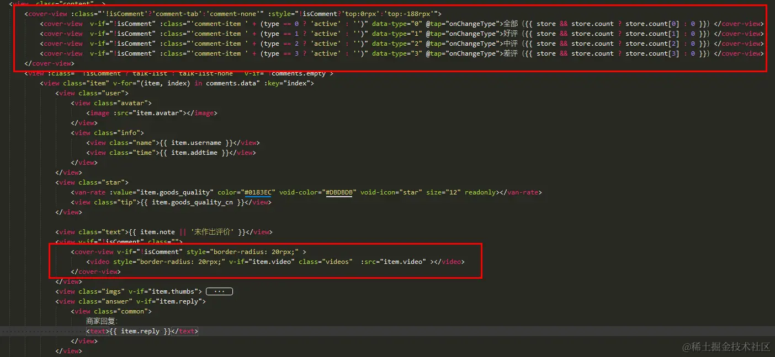775x357 pixels.
Task: Place cursor on "item.avatar" image source
Action: point(160,113)
